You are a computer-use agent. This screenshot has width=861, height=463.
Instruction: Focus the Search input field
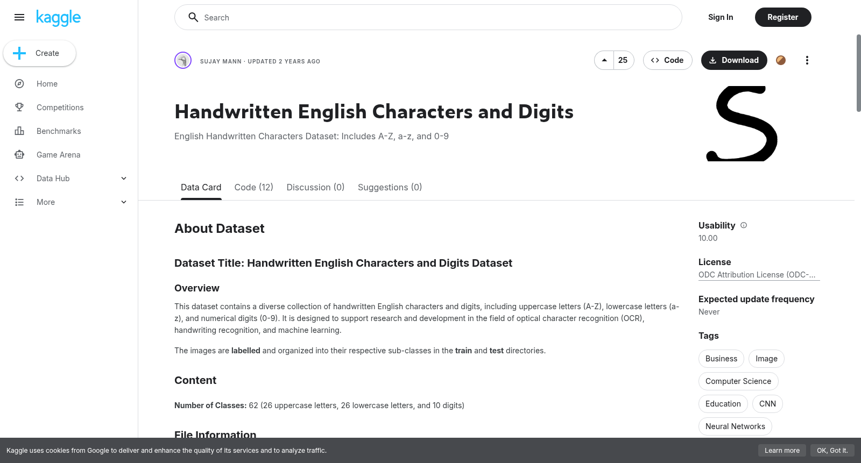[428, 17]
